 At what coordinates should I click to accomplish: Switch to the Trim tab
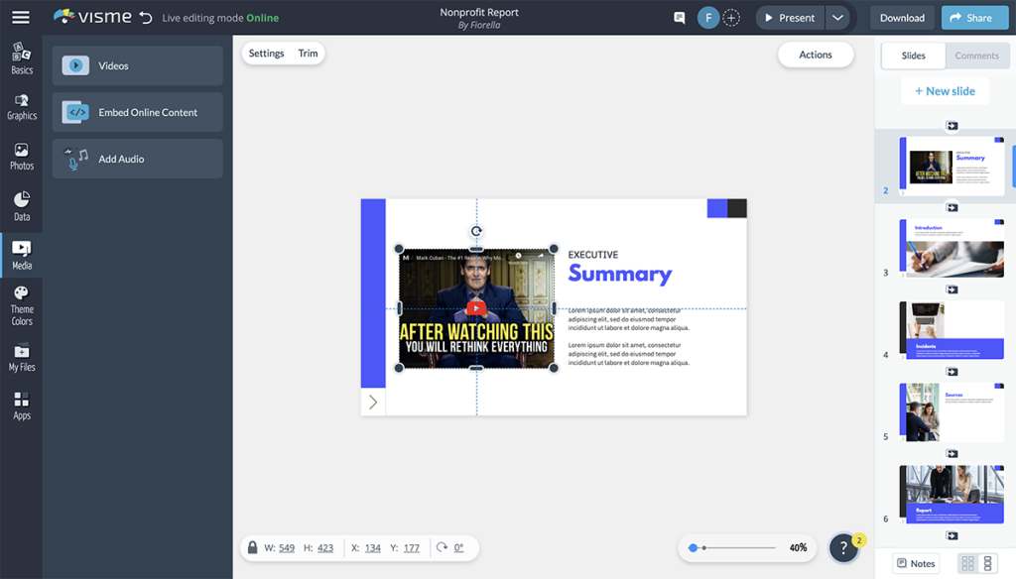click(308, 54)
